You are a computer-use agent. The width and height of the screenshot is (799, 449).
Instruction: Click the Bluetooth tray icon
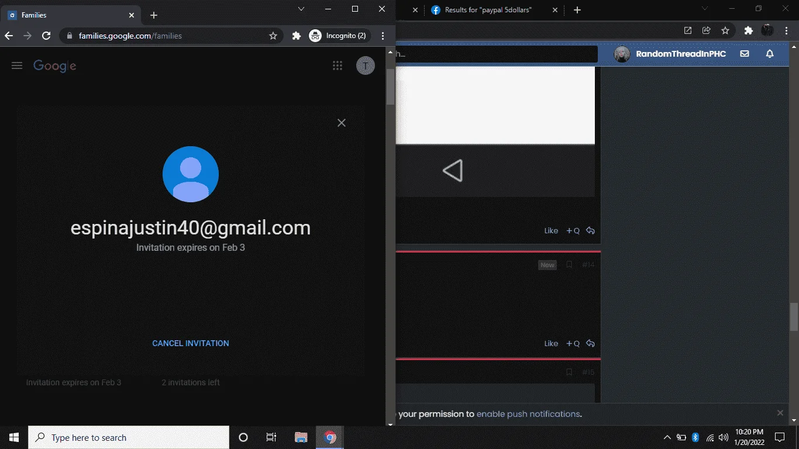click(x=695, y=437)
